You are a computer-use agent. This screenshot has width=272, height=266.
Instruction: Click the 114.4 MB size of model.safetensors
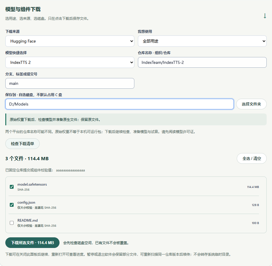point(253,187)
